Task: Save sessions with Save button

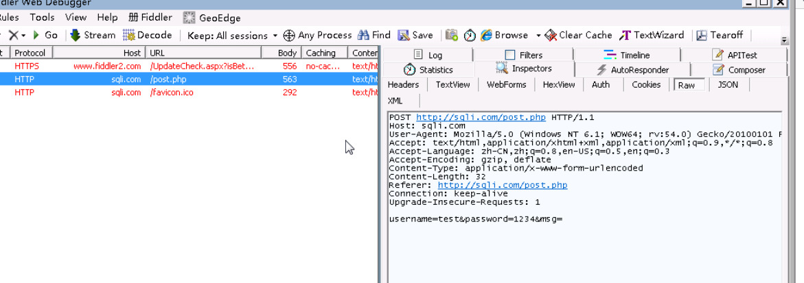Action: [415, 36]
